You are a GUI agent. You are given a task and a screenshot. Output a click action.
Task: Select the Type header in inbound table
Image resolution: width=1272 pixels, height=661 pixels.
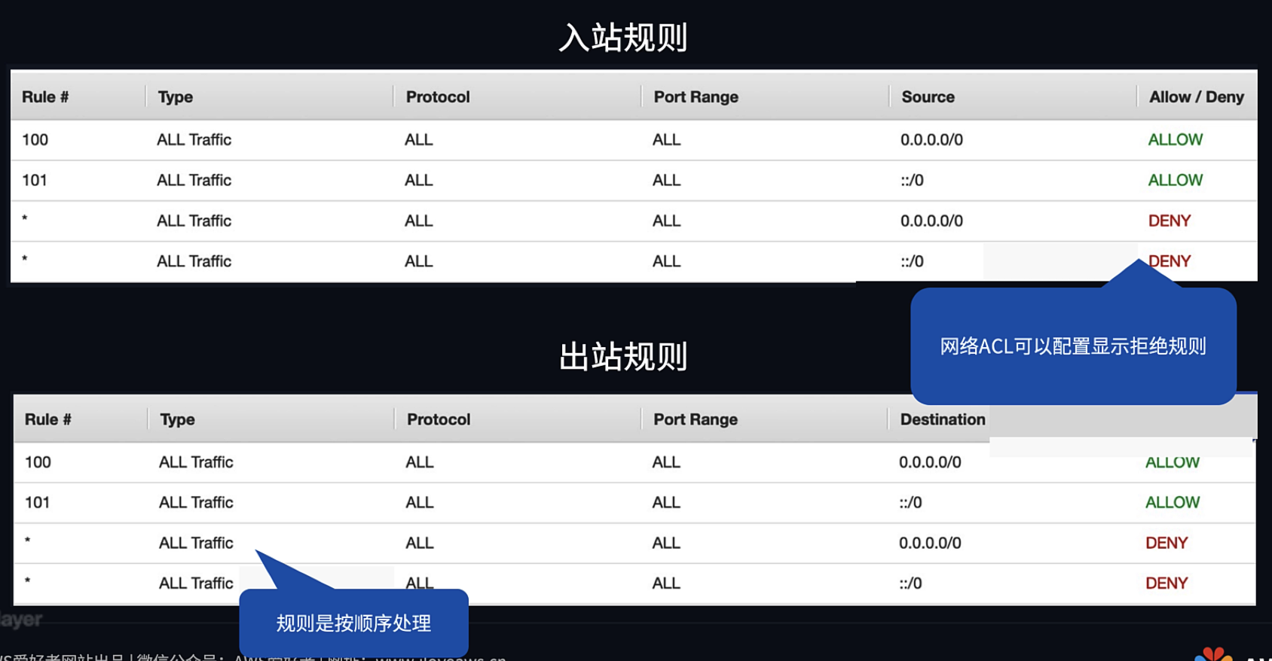(176, 97)
